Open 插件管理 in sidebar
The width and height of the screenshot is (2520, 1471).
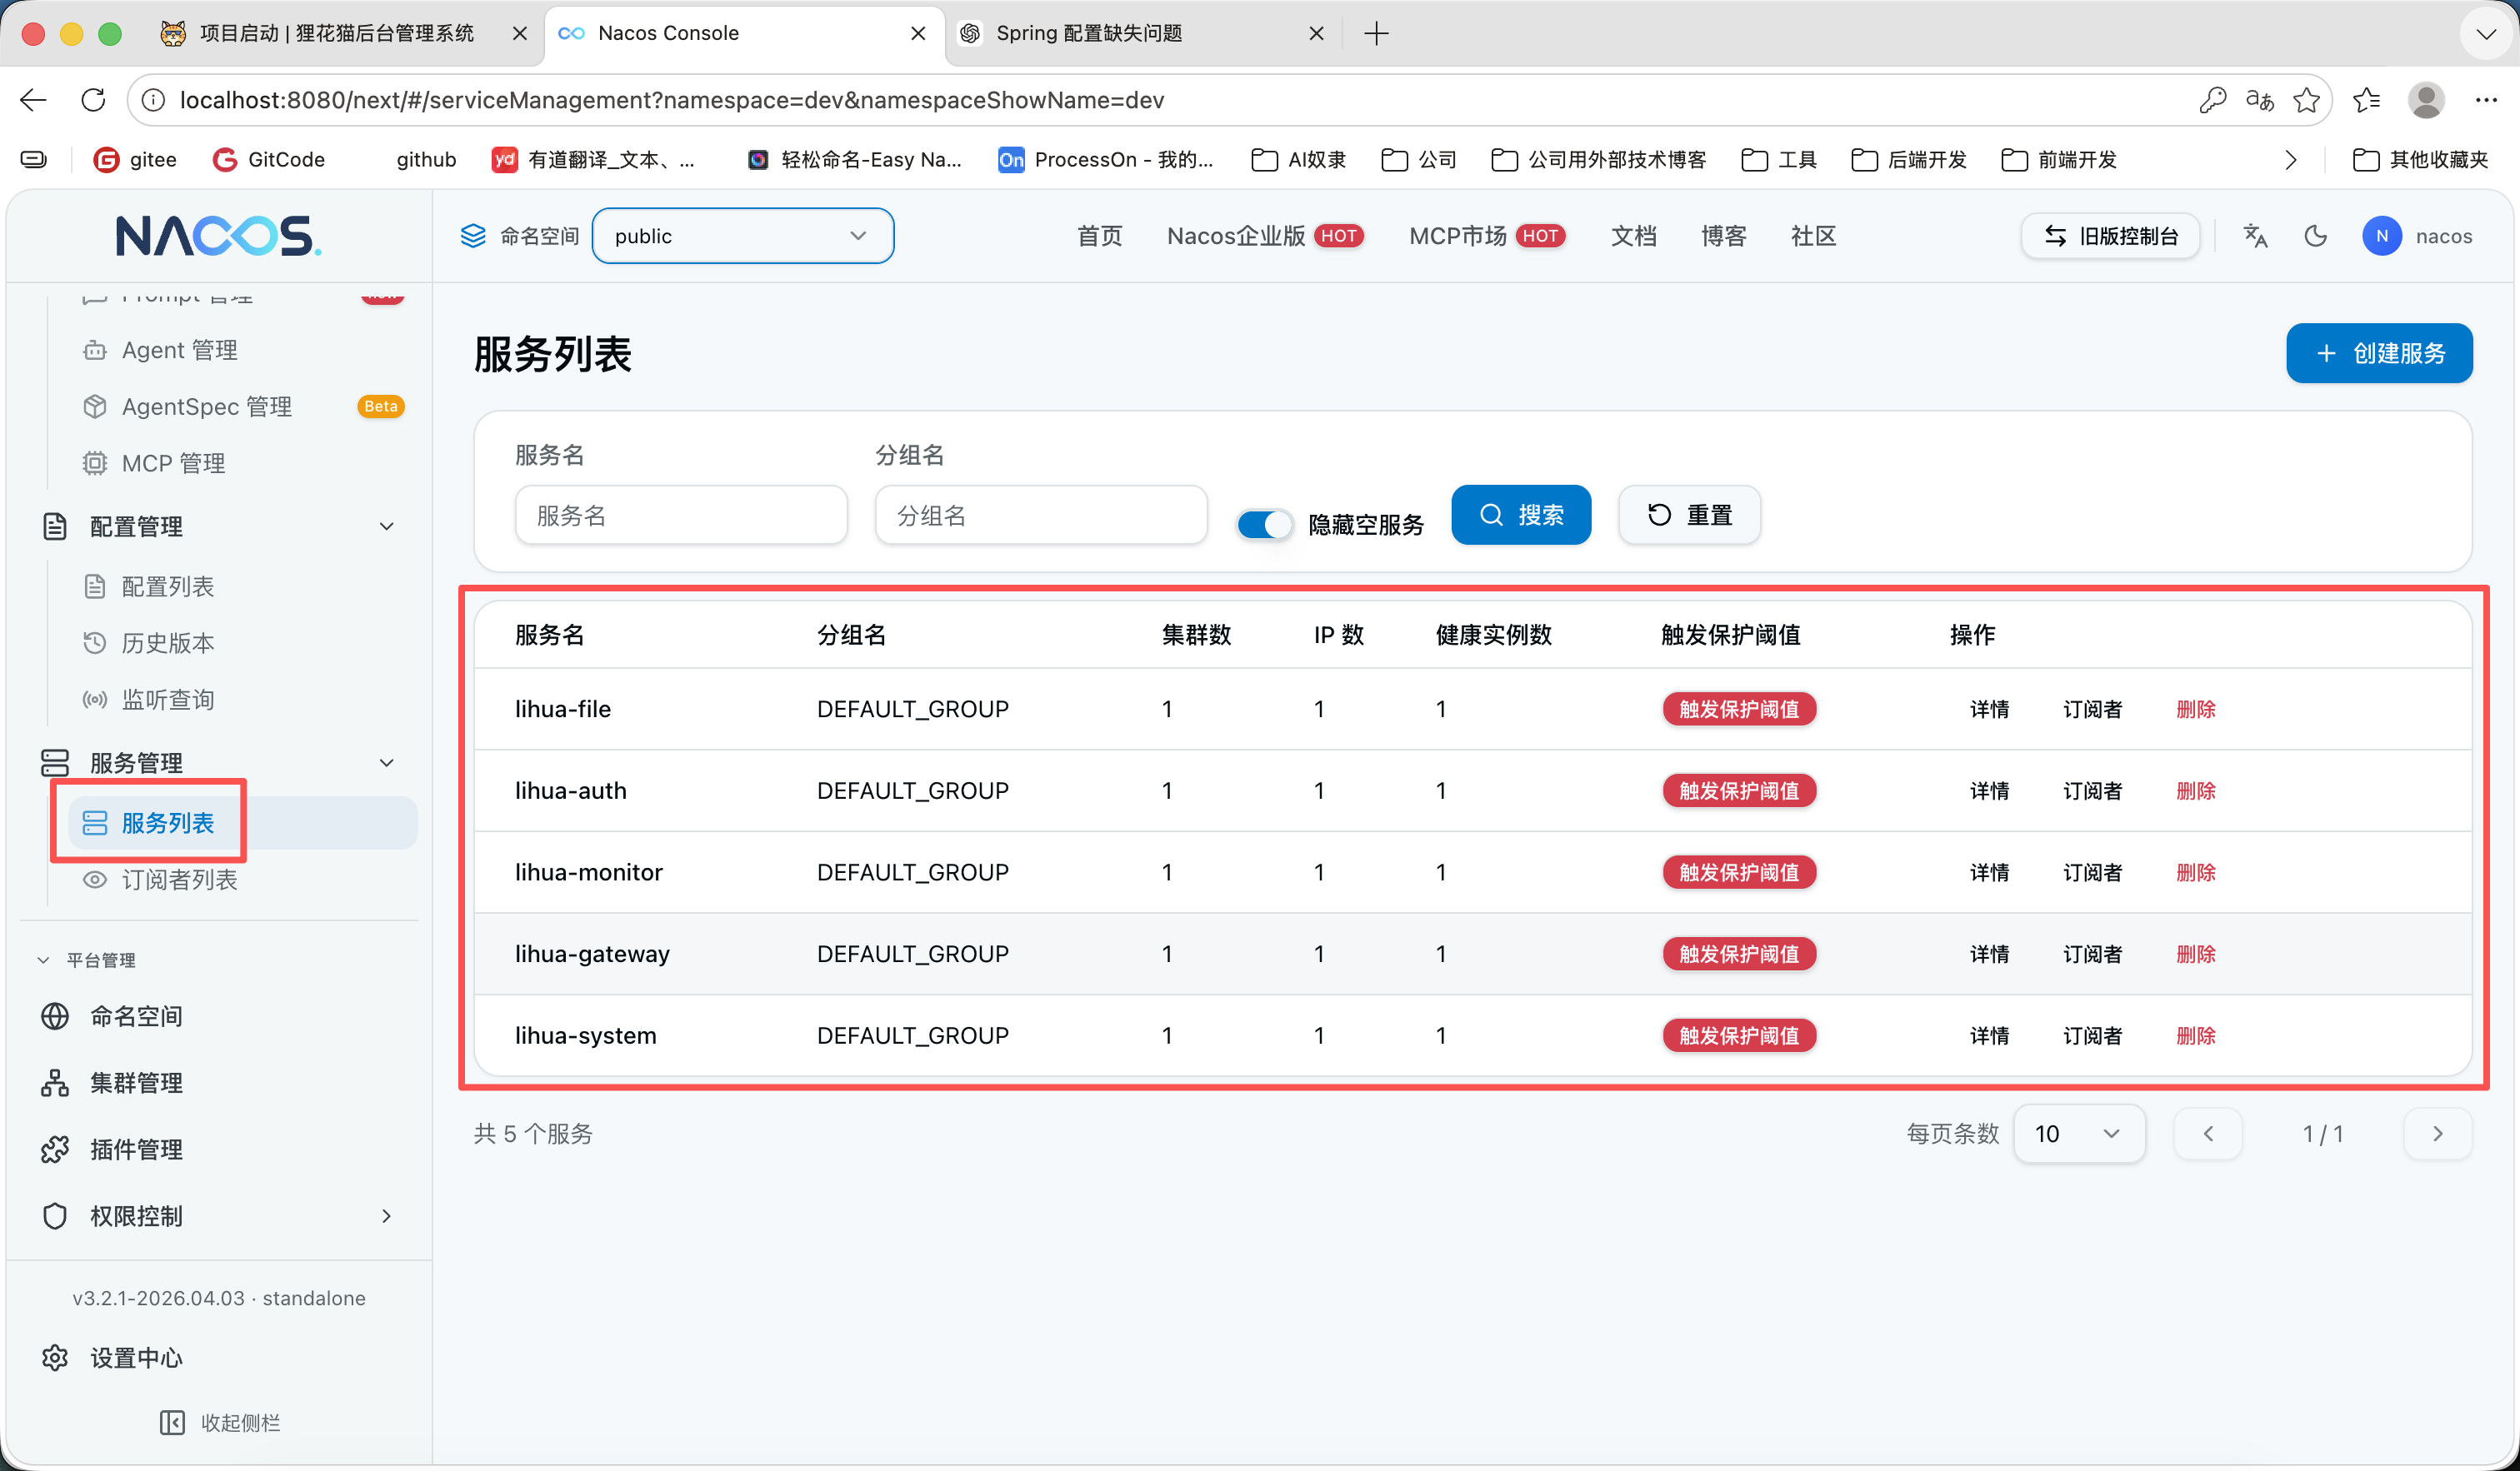tap(112, 1149)
